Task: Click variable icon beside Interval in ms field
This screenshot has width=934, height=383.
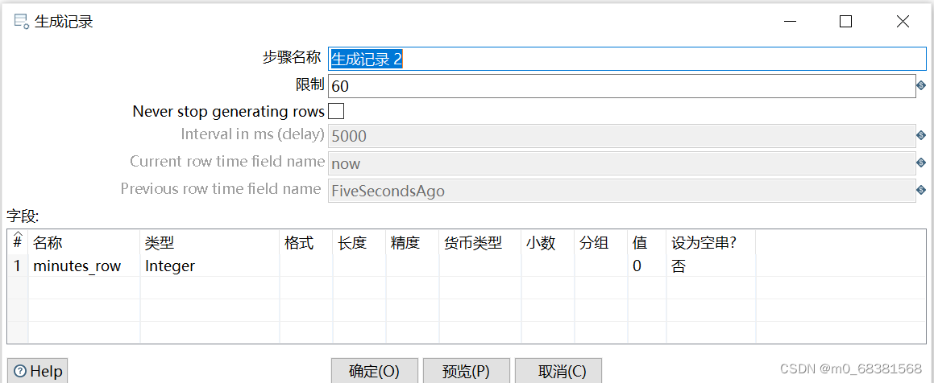Action: 921,136
